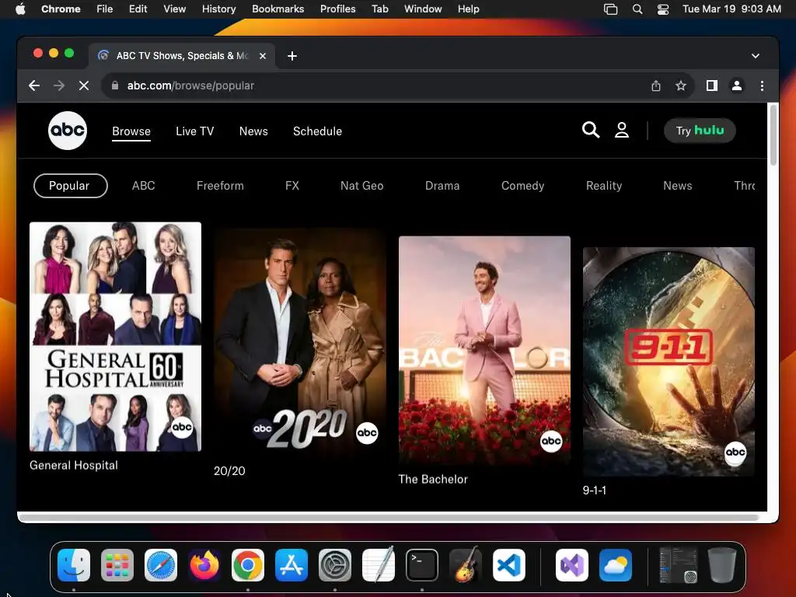This screenshot has height=597, width=796.
Task: Click the General Hospital title text
Action: pyautogui.click(x=74, y=465)
